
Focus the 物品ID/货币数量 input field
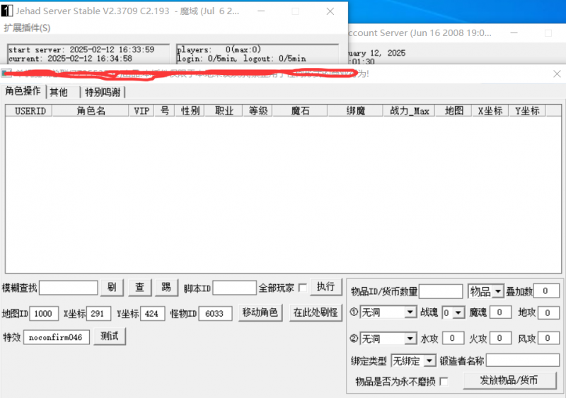[440, 291]
